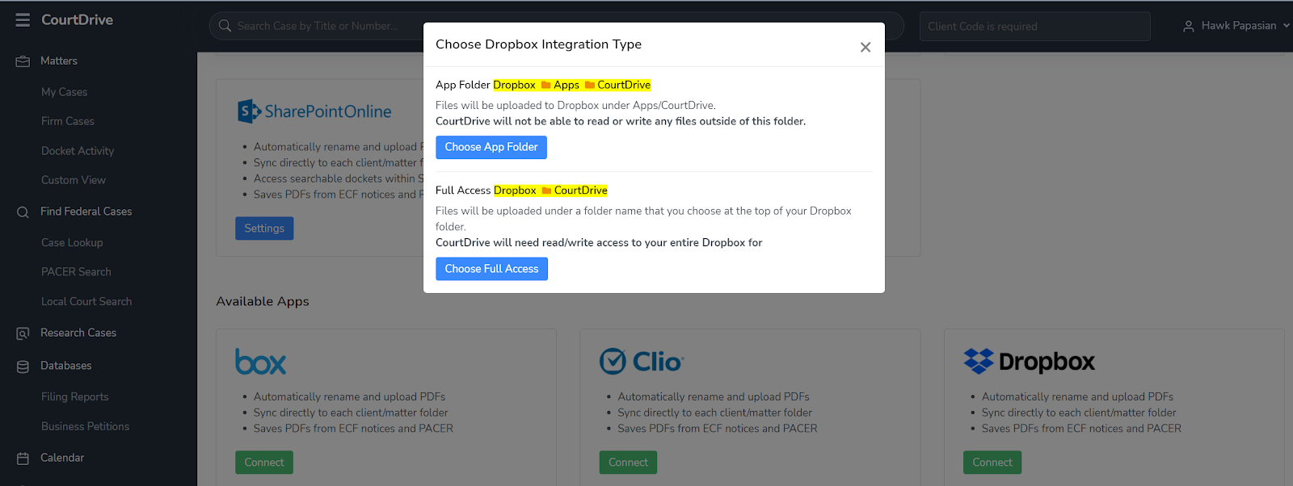Go to PACER Search
Viewport: 1293px width, 486px height.
click(76, 272)
